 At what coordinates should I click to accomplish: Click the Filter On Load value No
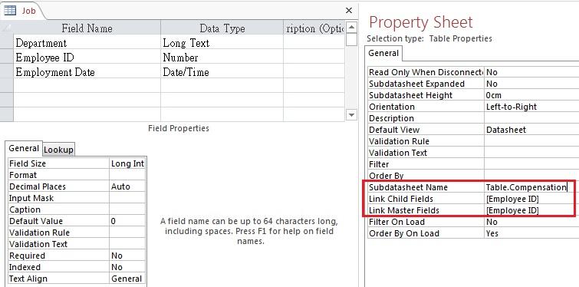531,222
